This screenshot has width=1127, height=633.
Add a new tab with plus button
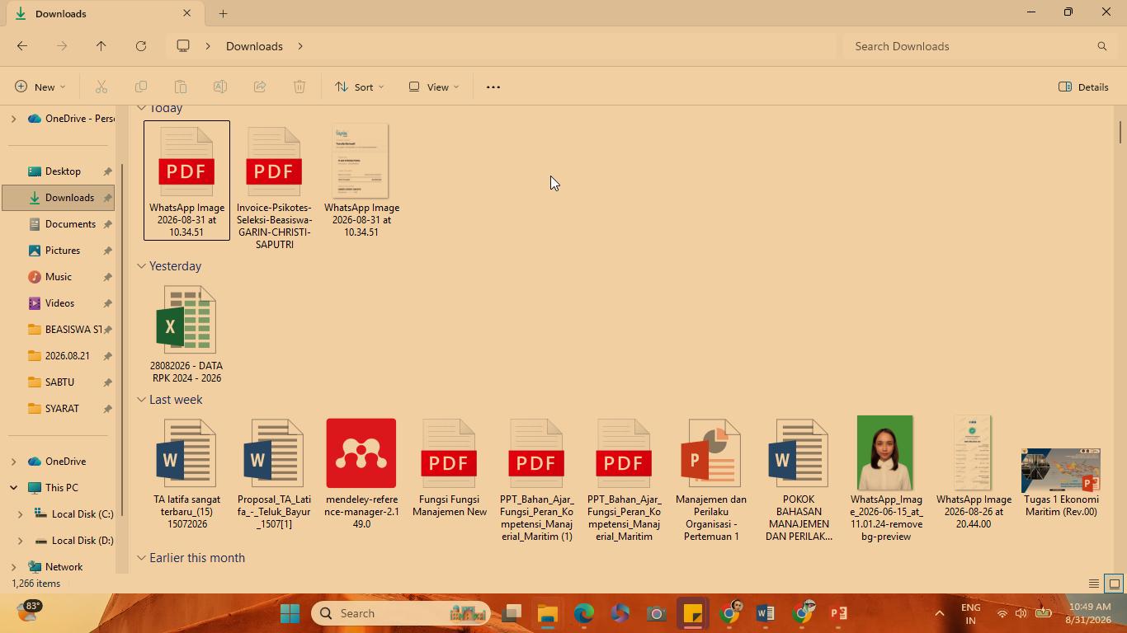coord(223,13)
